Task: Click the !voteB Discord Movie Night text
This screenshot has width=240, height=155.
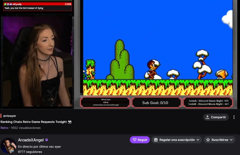Action: [x=209, y=104]
